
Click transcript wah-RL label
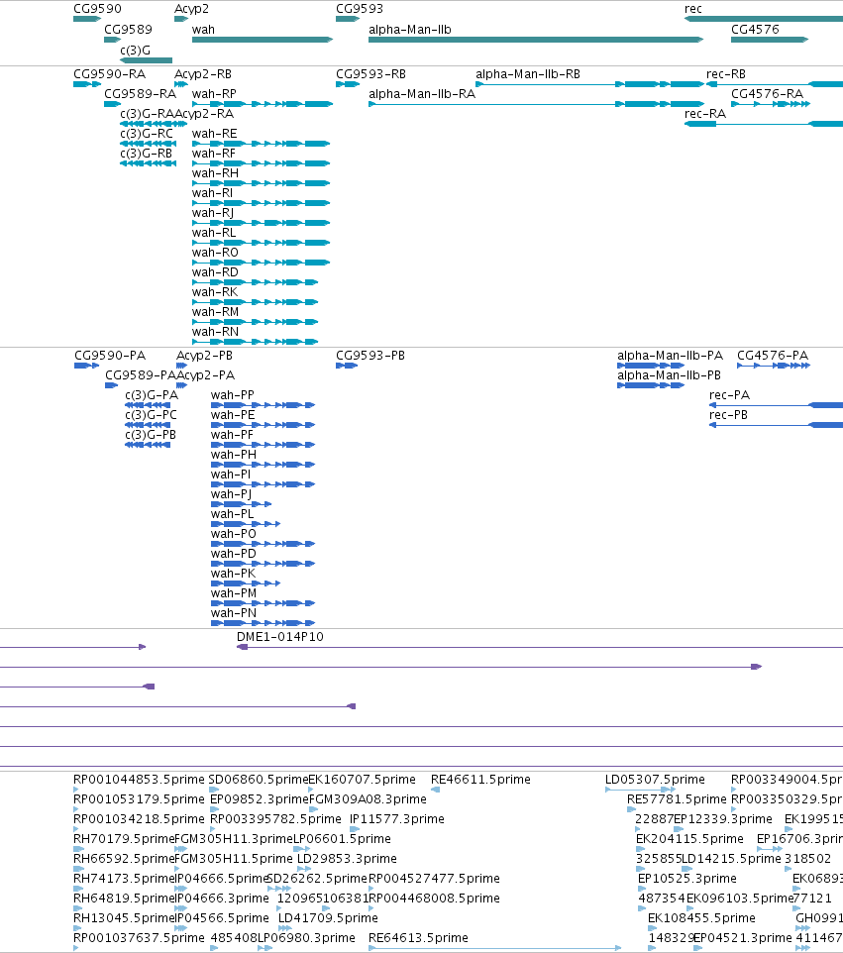click(214, 233)
